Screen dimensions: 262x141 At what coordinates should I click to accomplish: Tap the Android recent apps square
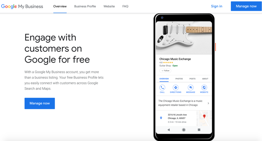pos(199,130)
